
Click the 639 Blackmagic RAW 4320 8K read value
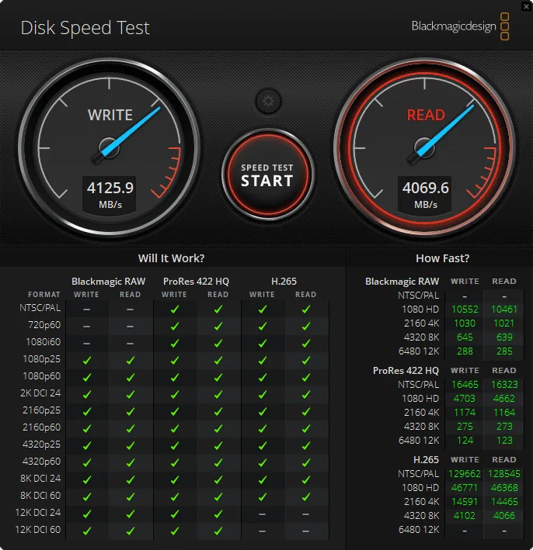(504, 337)
